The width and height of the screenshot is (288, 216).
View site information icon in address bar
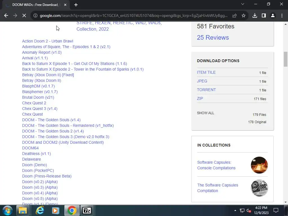pyautogui.click(x=35, y=16)
